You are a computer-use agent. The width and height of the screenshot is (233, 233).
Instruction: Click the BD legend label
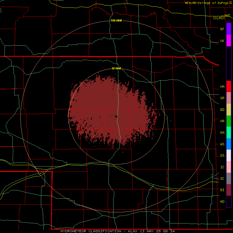tap(222, 110)
